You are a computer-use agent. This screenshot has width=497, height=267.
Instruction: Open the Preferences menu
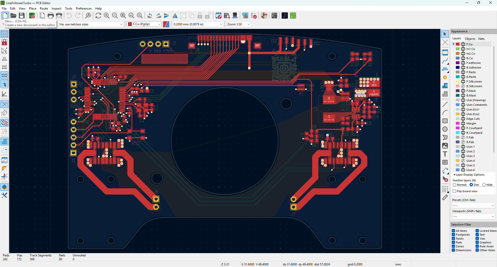click(84, 9)
